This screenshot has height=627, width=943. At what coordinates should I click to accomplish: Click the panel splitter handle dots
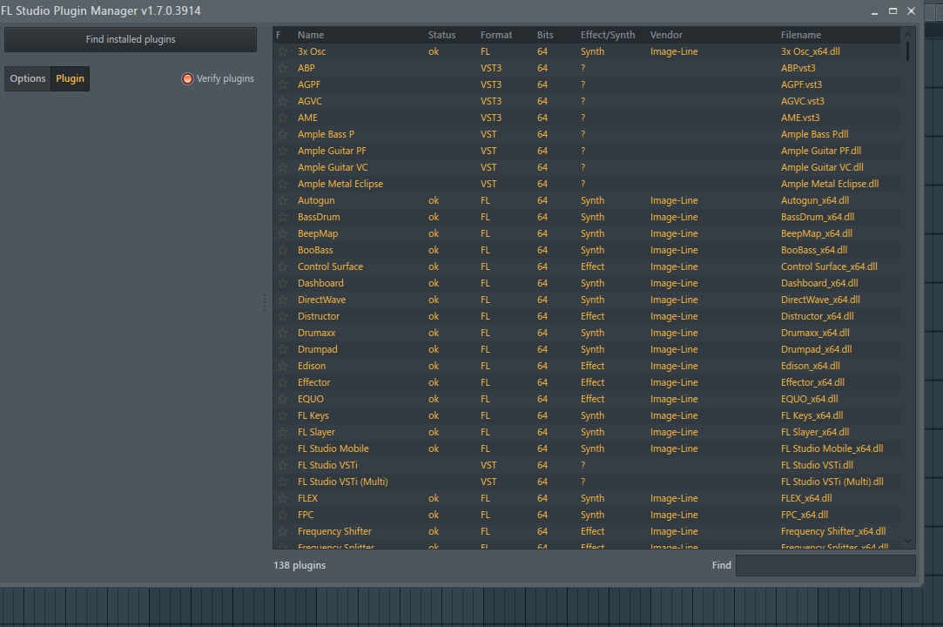click(264, 303)
